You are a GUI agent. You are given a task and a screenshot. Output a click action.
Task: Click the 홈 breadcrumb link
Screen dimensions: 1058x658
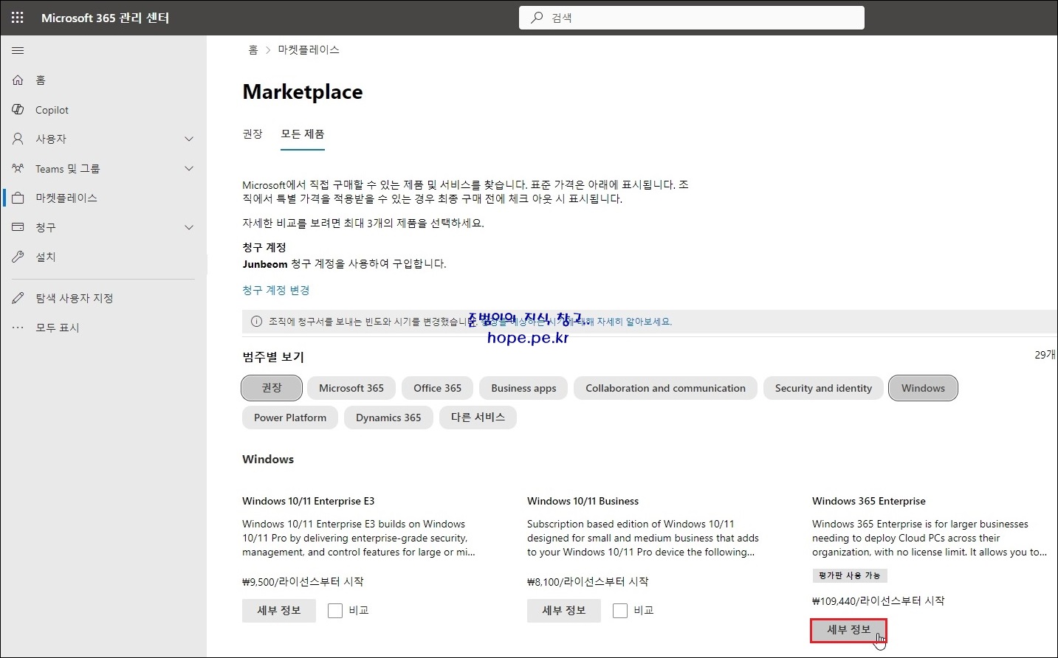(253, 50)
